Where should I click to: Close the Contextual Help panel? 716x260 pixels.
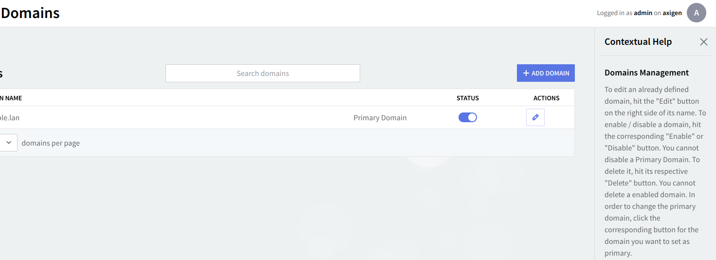pos(703,42)
